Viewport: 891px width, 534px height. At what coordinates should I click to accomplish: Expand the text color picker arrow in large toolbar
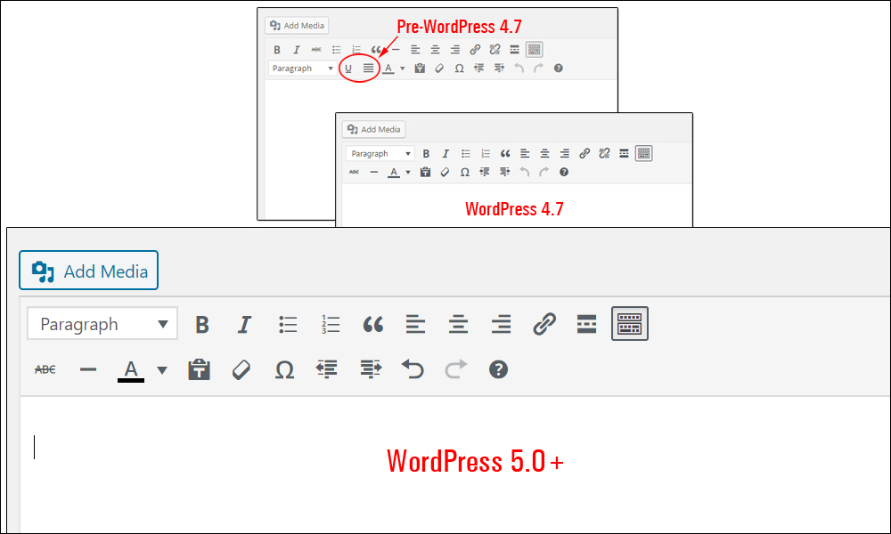[x=162, y=370]
